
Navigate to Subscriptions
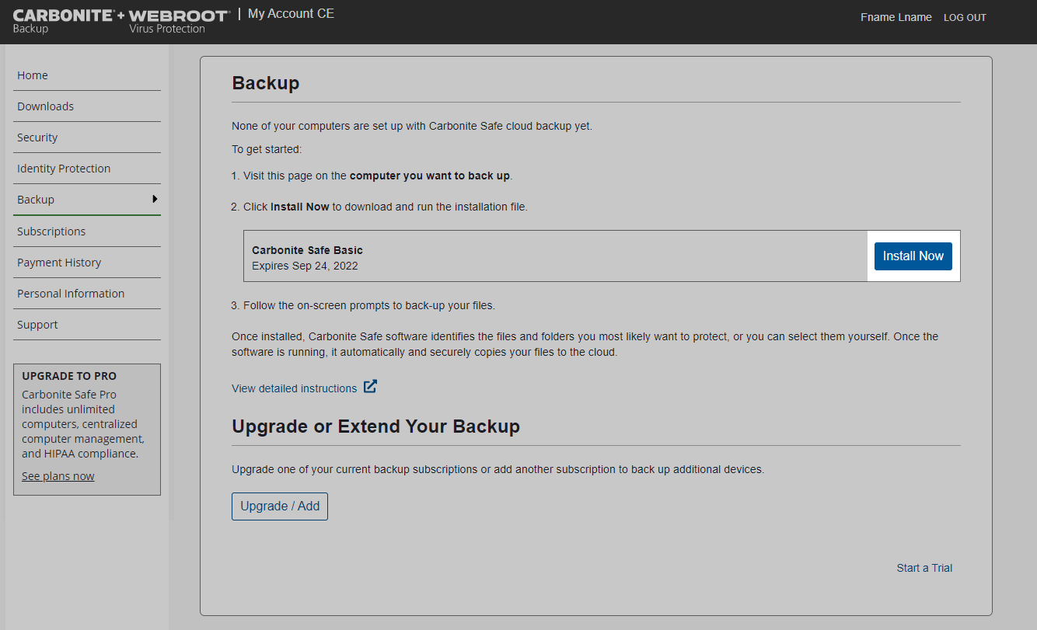point(51,231)
